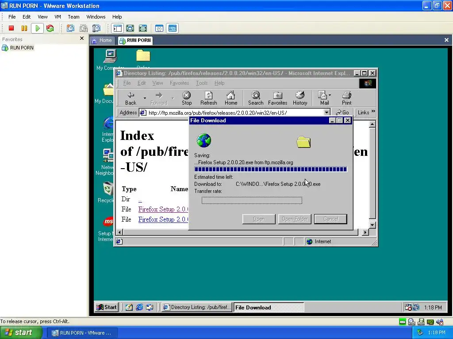Click the VMware Tools tray icon in guest
The height and width of the screenshot is (339, 453).
(416, 307)
